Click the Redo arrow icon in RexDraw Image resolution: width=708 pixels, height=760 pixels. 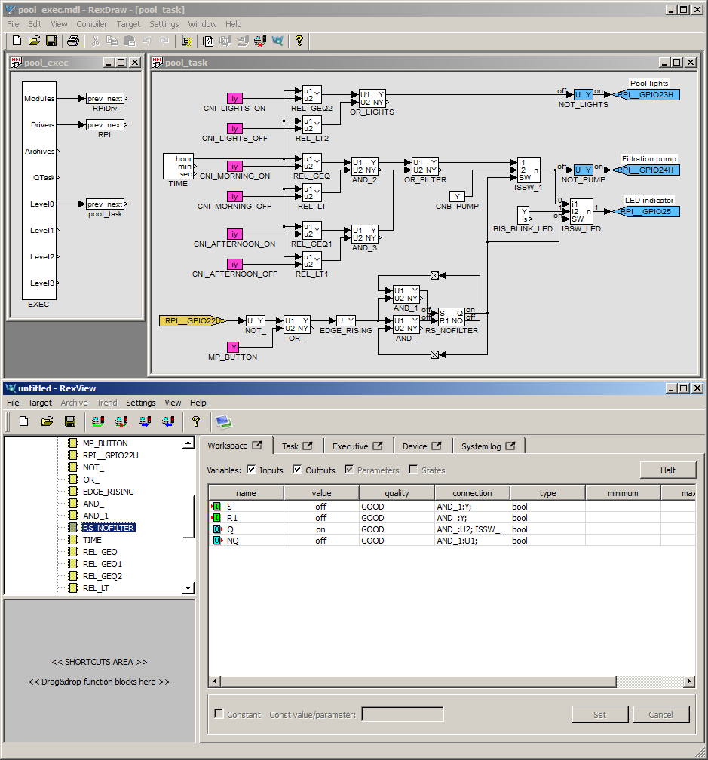tap(165, 41)
